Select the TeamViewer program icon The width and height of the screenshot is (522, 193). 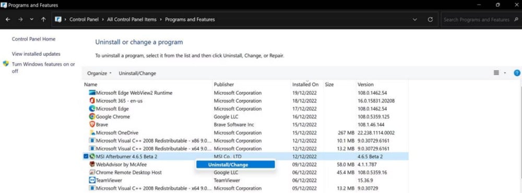coord(92,180)
